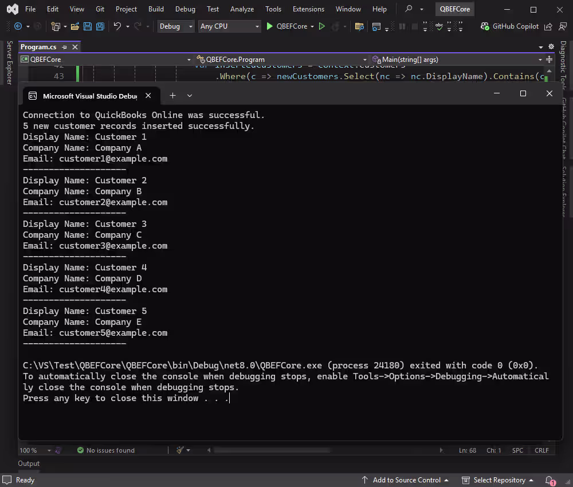This screenshot has width=573, height=487.
Task: Open the Output panel tab
Action: [29, 464]
